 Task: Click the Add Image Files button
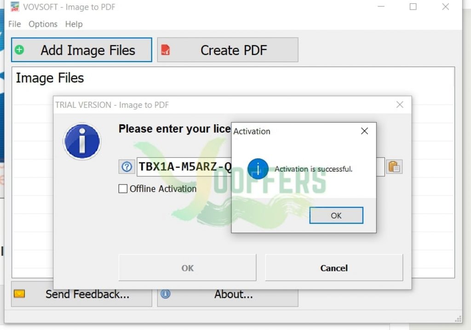82,50
